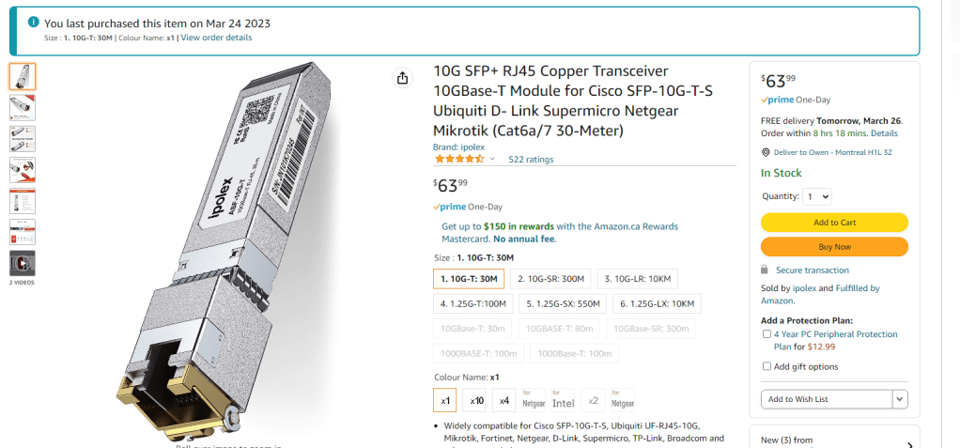The image size is (960, 448).
Task: Play the product videos thumbnail
Action: click(23, 263)
